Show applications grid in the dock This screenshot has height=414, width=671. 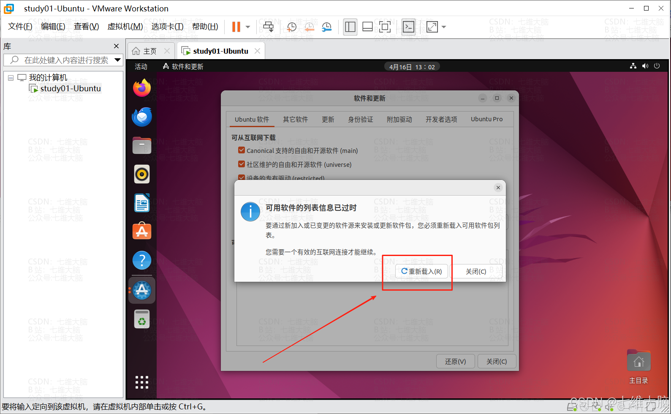click(142, 382)
